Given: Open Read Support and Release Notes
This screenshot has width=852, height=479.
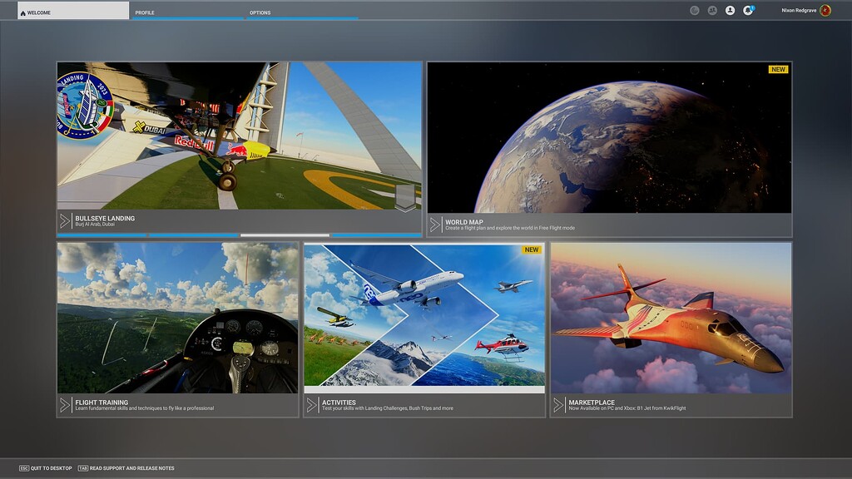Looking at the screenshot, I should click(125, 467).
